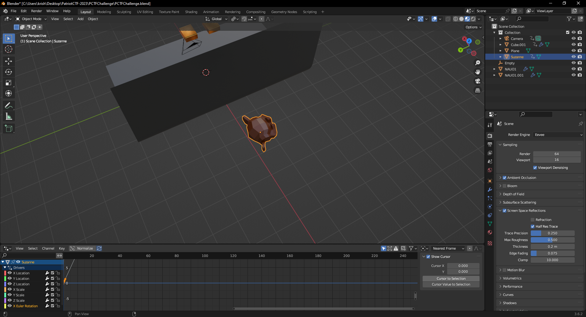Toggle Viewport Denoising checkbox
The image size is (586, 317).
click(535, 168)
